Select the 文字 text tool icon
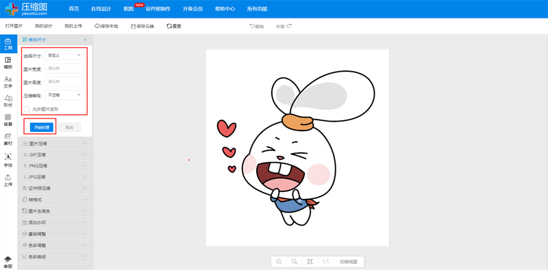This screenshot has width=548, height=270. (x=8, y=82)
